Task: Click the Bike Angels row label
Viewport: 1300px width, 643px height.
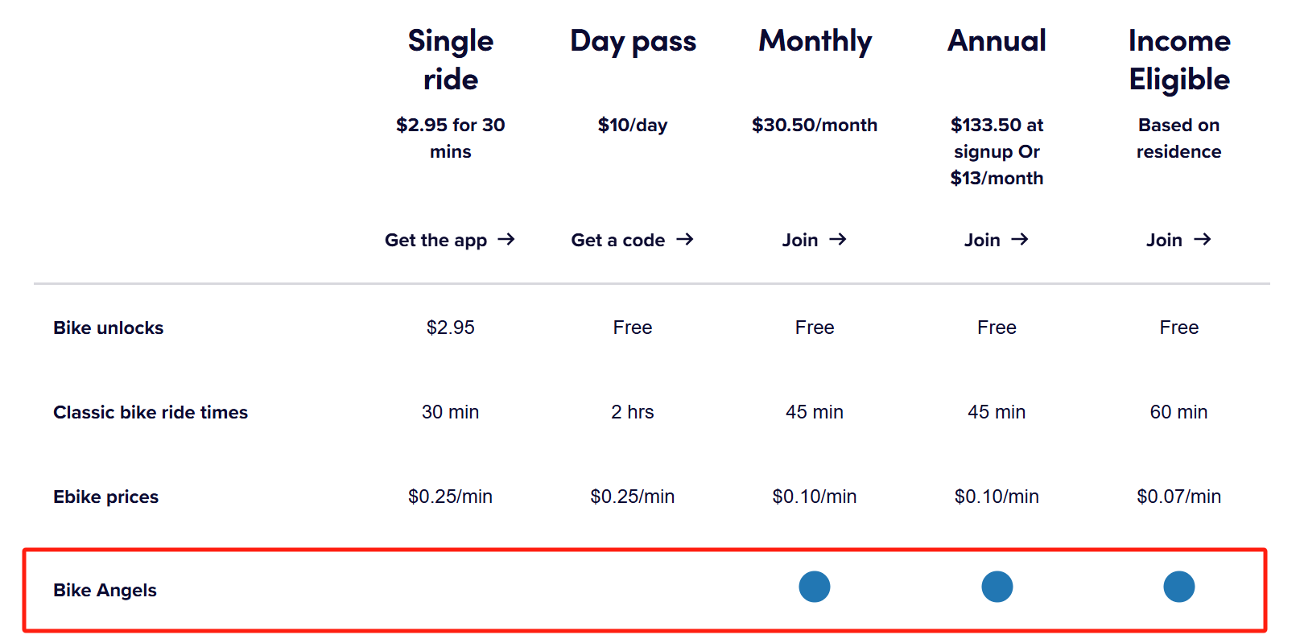Action: click(105, 590)
